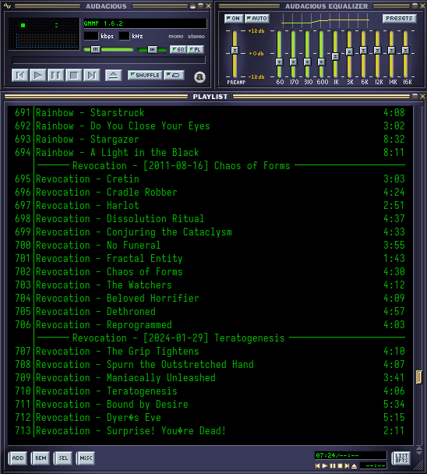Open ADD menu in playlist
The image size is (427, 474).
(17, 458)
